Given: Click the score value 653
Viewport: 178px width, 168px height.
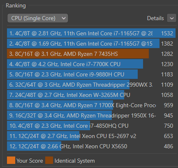Looking at the screenshot, I should tap(169, 136).
